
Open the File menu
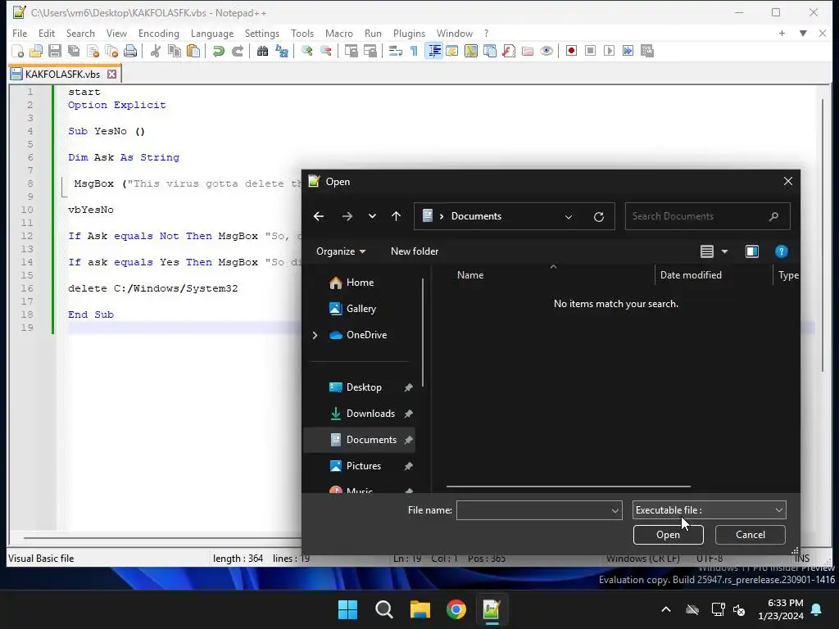pyautogui.click(x=20, y=33)
